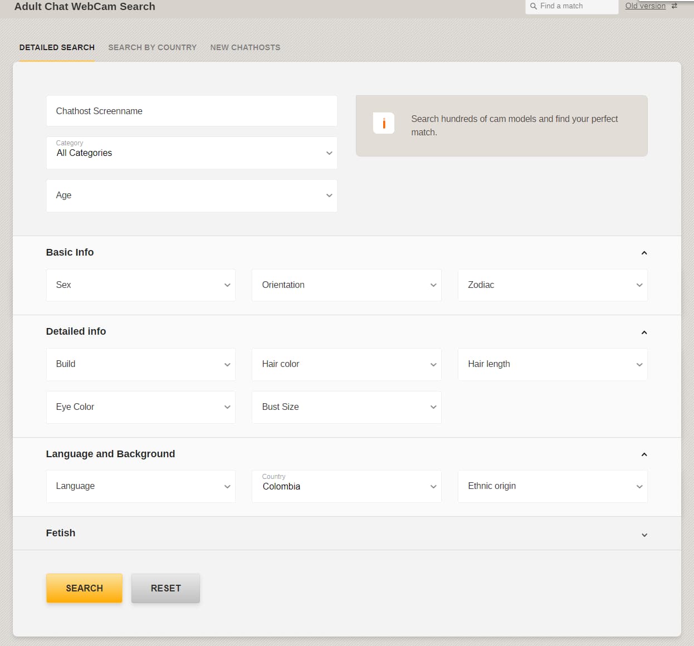Click the 'Search hundreds of cam models' text
Image resolution: width=694 pixels, height=646 pixels.
pyautogui.click(x=514, y=125)
